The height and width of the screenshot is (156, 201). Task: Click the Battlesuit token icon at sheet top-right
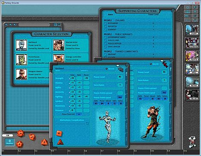(x=121, y=69)
